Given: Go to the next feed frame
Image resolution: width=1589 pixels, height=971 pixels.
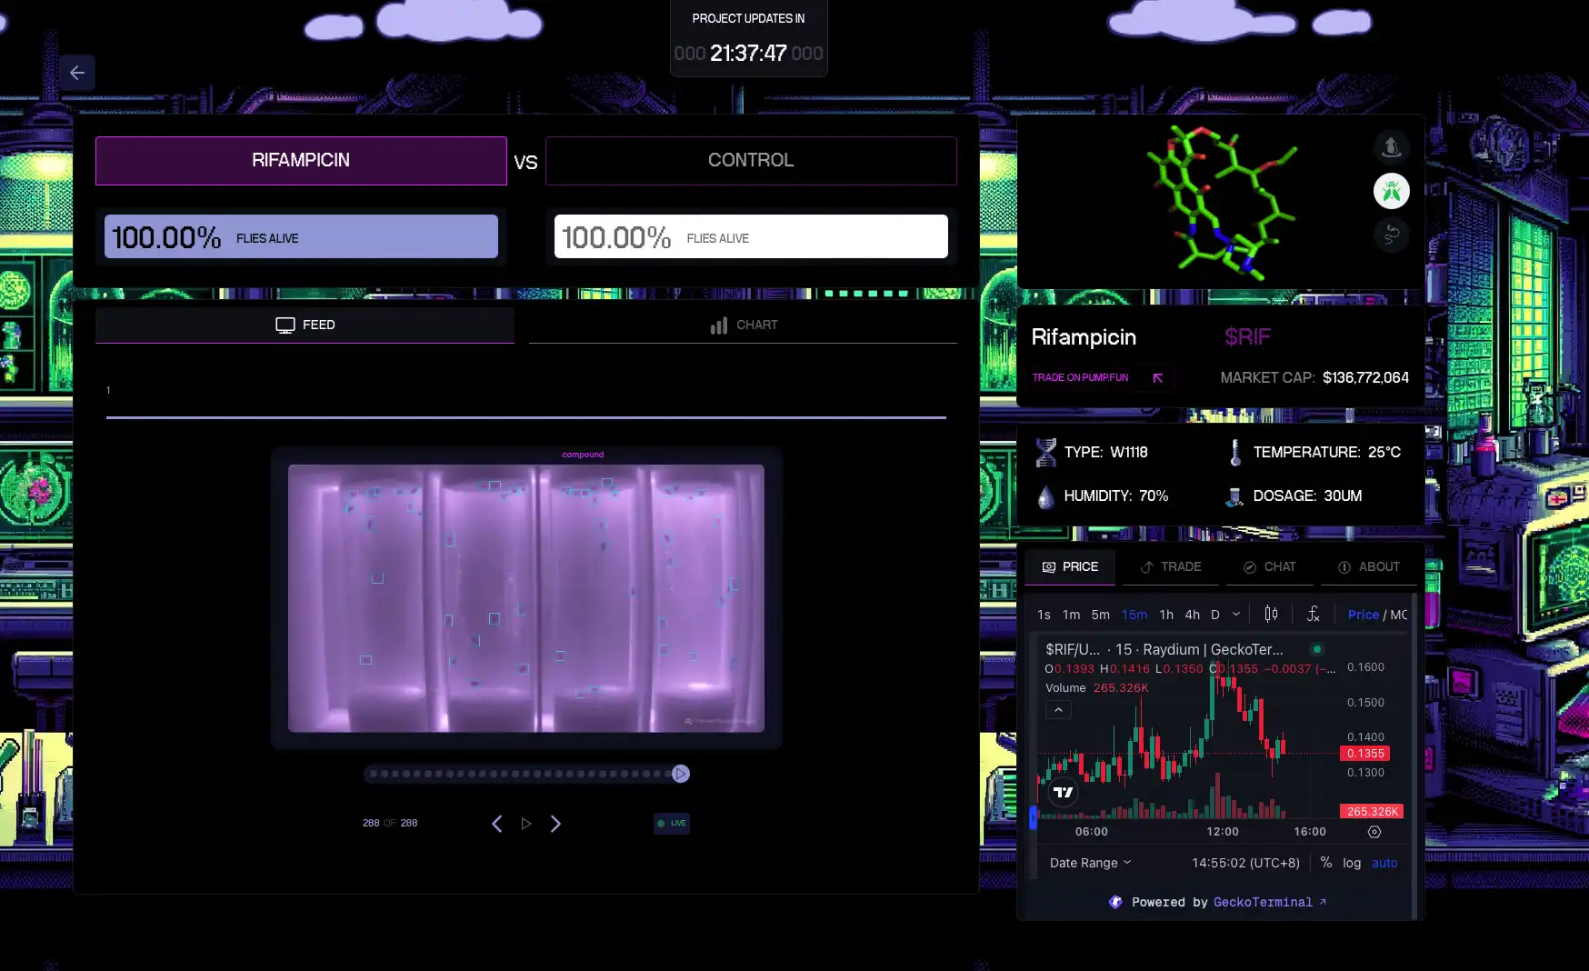Looking at the screenshot, I should click(555, 824).
